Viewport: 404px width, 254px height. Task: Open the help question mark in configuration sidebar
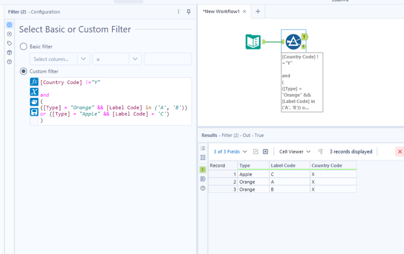pyautogui.click(x=9, y=62)
